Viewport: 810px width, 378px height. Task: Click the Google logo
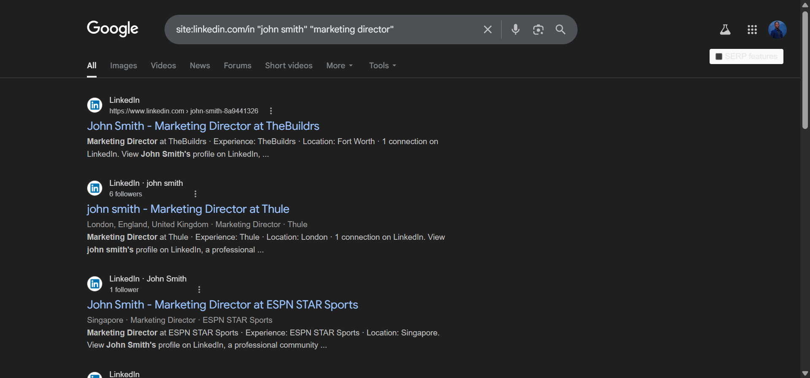coord(113,29)
